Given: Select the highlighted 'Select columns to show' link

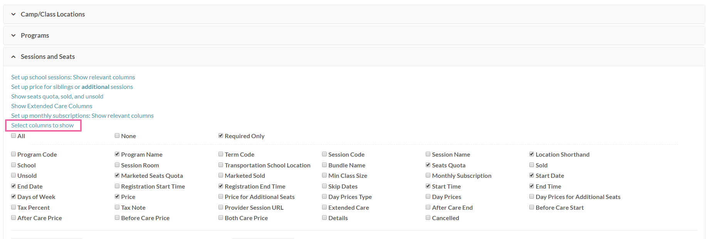Looking at the screenshot, I should point(42,125).
